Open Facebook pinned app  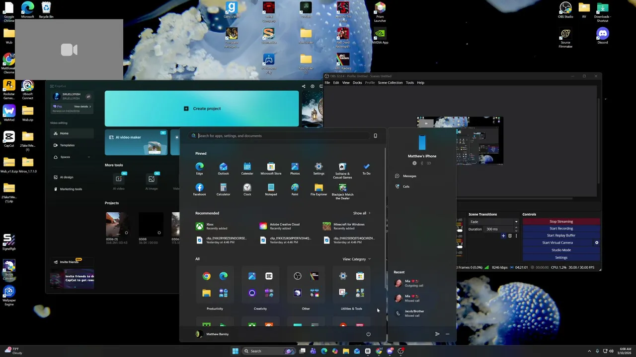[x=199, y=189]
